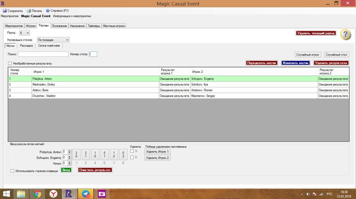This screenshot has height=199, width=356.
Task: Click the yellow question mark help icon
Action: click(x=345, y=34)
